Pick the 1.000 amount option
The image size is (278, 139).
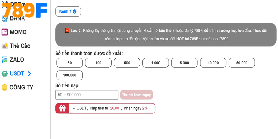156,63
